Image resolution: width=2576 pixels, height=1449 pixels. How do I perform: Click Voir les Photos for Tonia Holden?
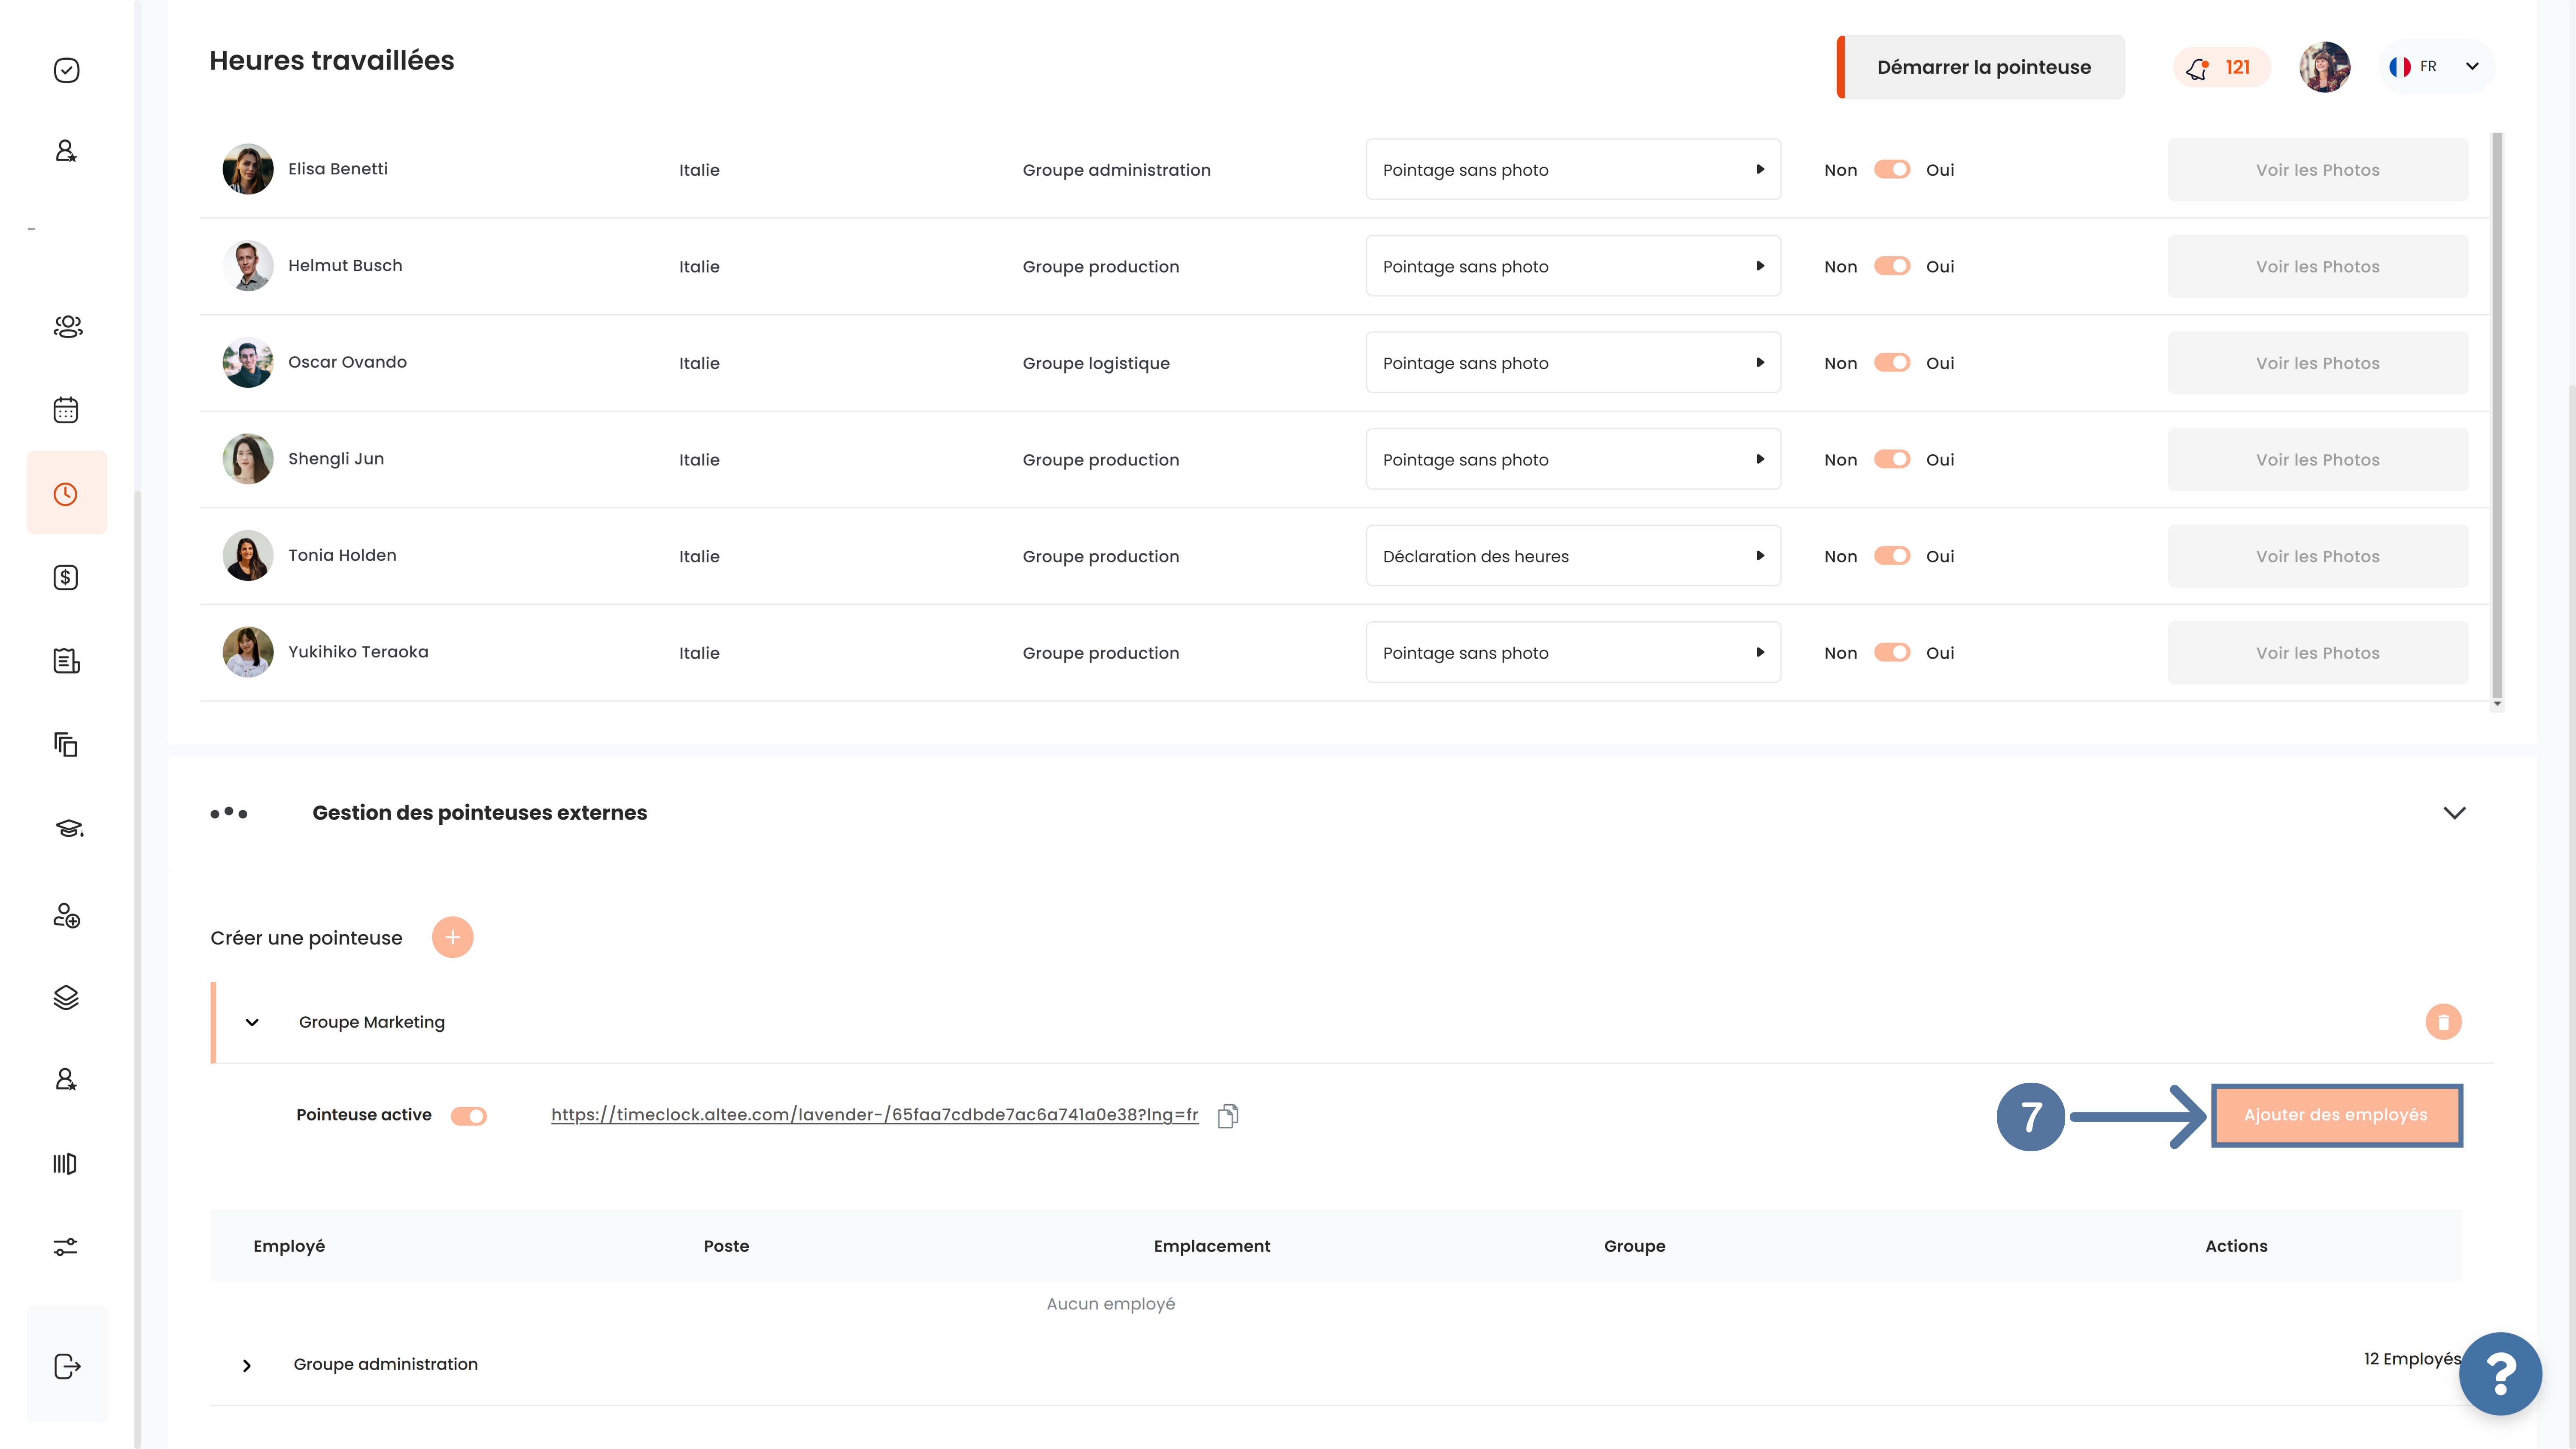2317,556
